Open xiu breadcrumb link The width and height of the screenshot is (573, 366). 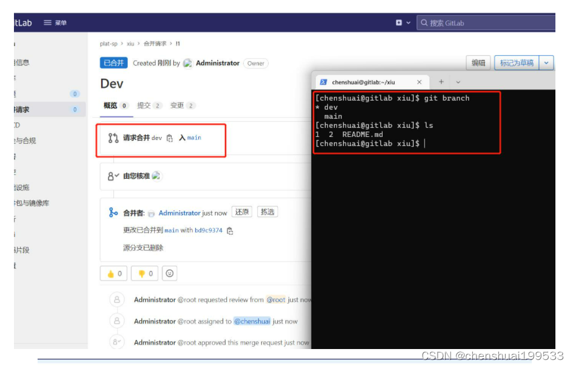(x=130, y=44)
